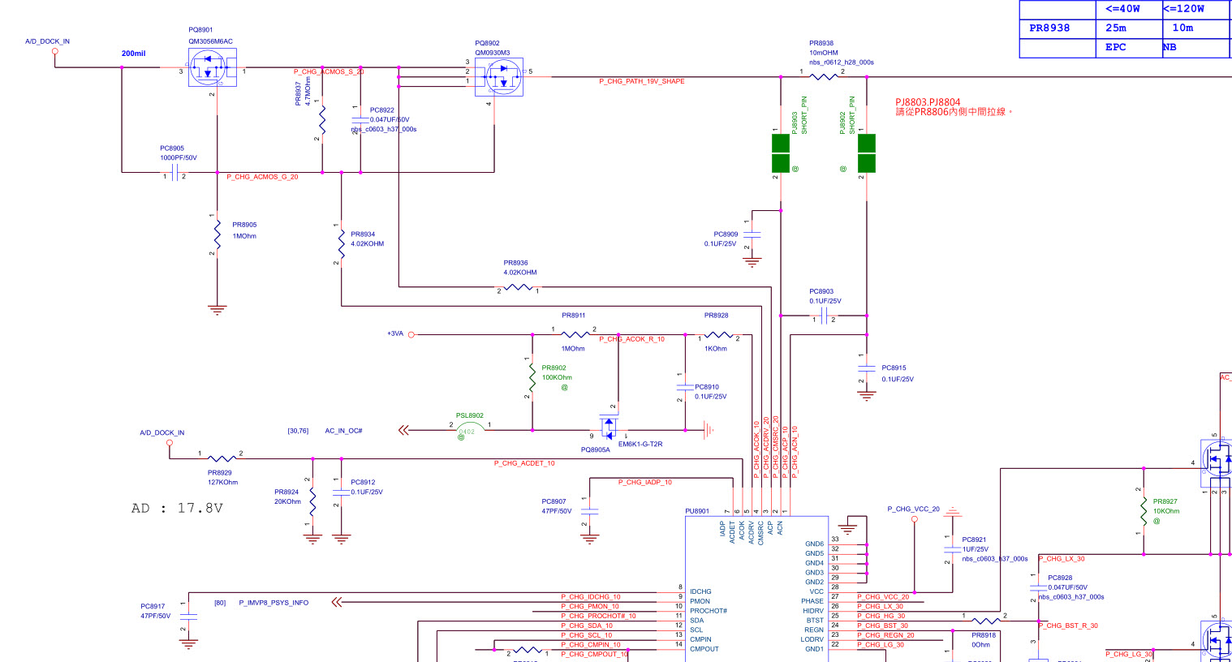Click the PC8915 capacitor symbol

tap(867, 369)
